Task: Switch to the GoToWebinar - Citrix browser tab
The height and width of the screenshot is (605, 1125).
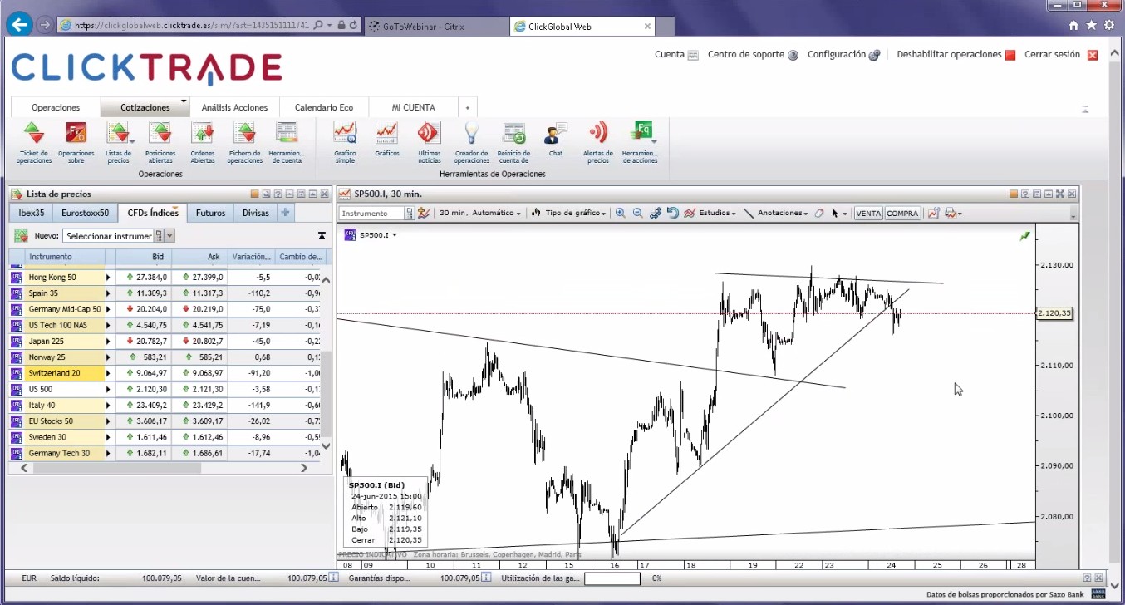Action: pos(436,27)
